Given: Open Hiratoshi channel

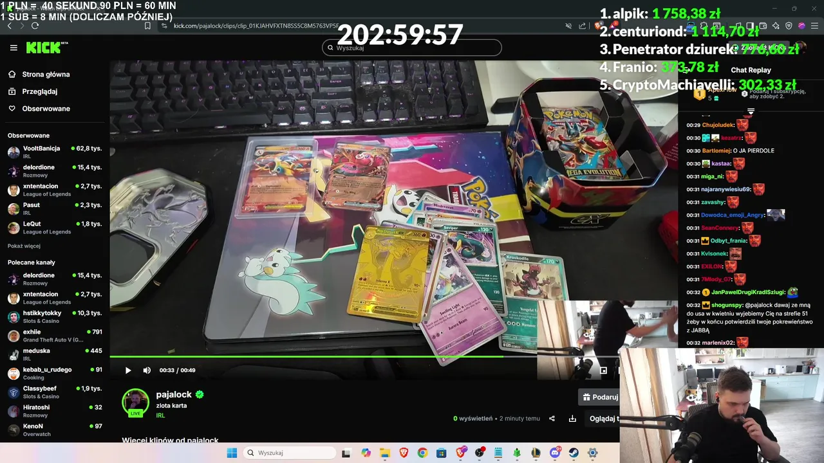Looking at the screenshot, I should (55, 411).
